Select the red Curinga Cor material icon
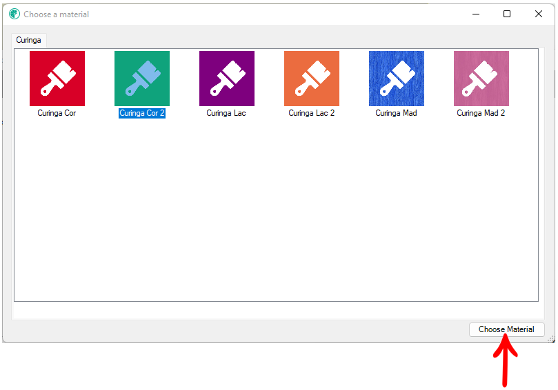This screenshot has width=558, height=390. click(x=57, y=79)
